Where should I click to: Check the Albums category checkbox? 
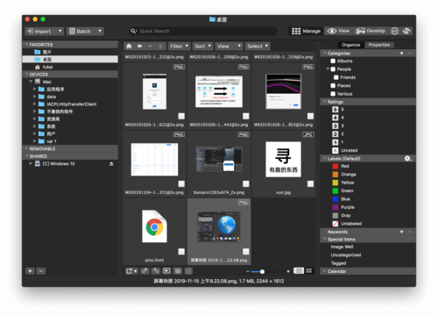pyautogui.click(x=333, y=61)
